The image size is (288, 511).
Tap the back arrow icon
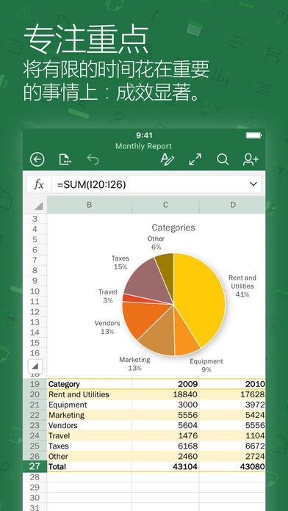point(37,159)
